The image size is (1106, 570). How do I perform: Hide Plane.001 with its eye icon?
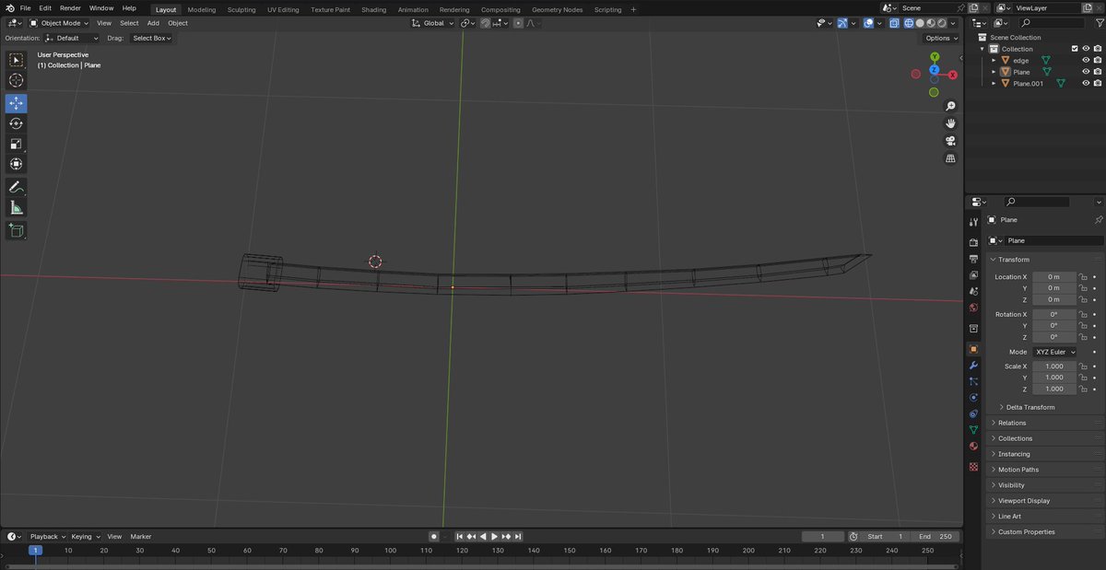pos(1086,83)
